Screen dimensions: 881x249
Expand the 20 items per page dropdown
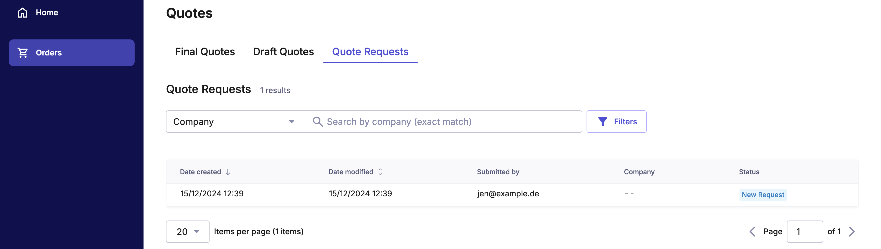pyautogui.click(x=187, y=232)
